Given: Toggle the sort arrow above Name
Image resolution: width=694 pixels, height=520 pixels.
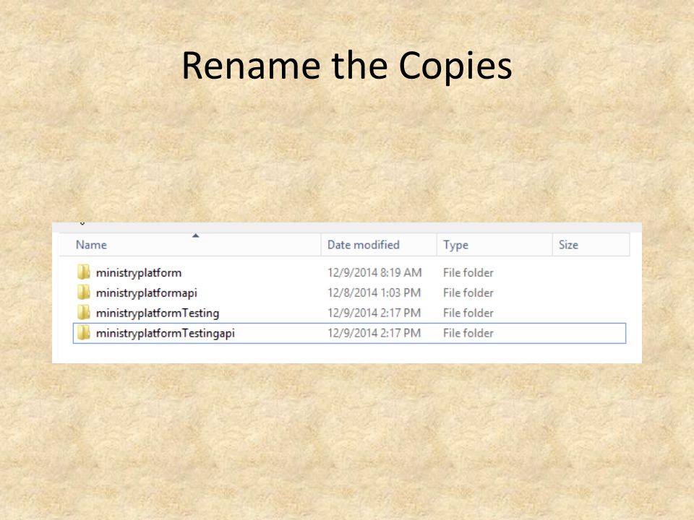Looking at the screenshot, I should 196,235.
